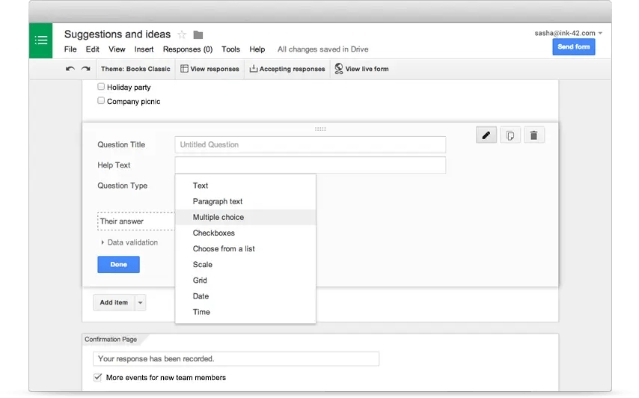Viewport: 639px width, 398px height.
Task: Click the blue Done button
Action: point(118,264)
